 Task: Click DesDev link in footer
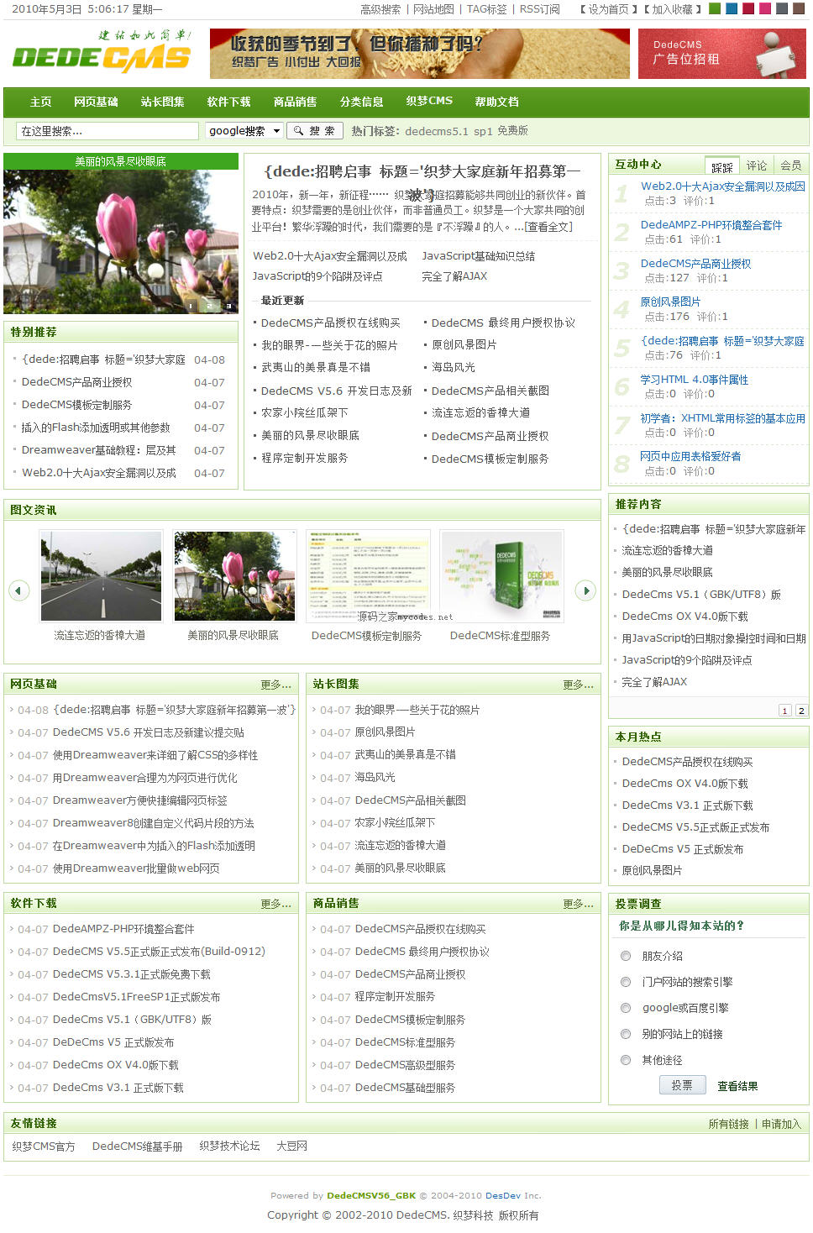click(x=503, y=1195)
